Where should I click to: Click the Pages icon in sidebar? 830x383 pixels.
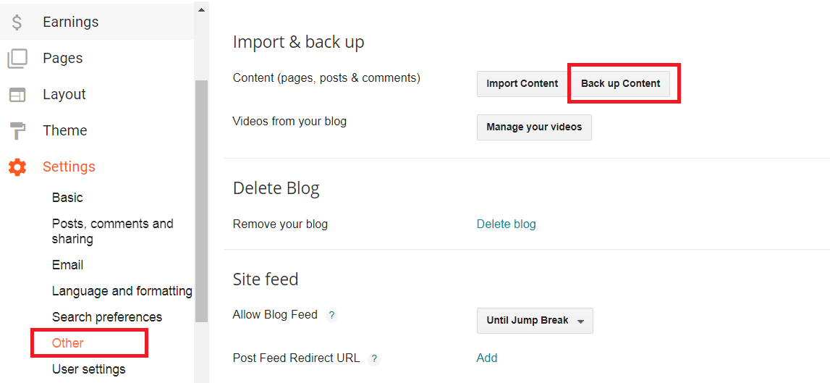(x=17, y=59)
